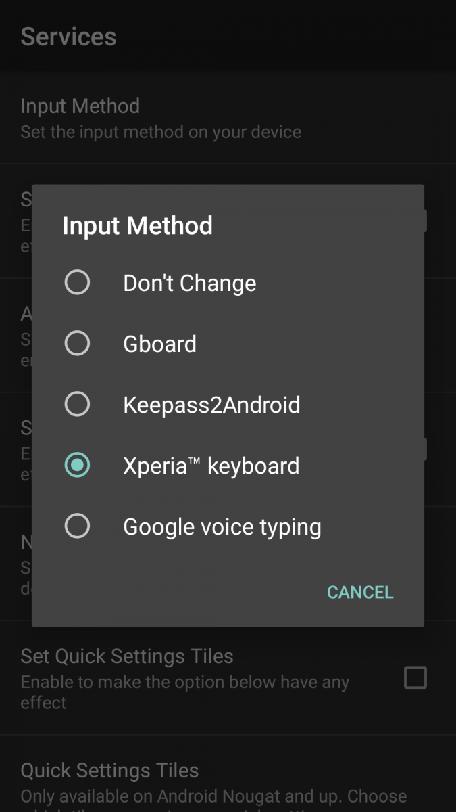Tap the Google voice typing label
456x812 pixels.
coord(222,526)
